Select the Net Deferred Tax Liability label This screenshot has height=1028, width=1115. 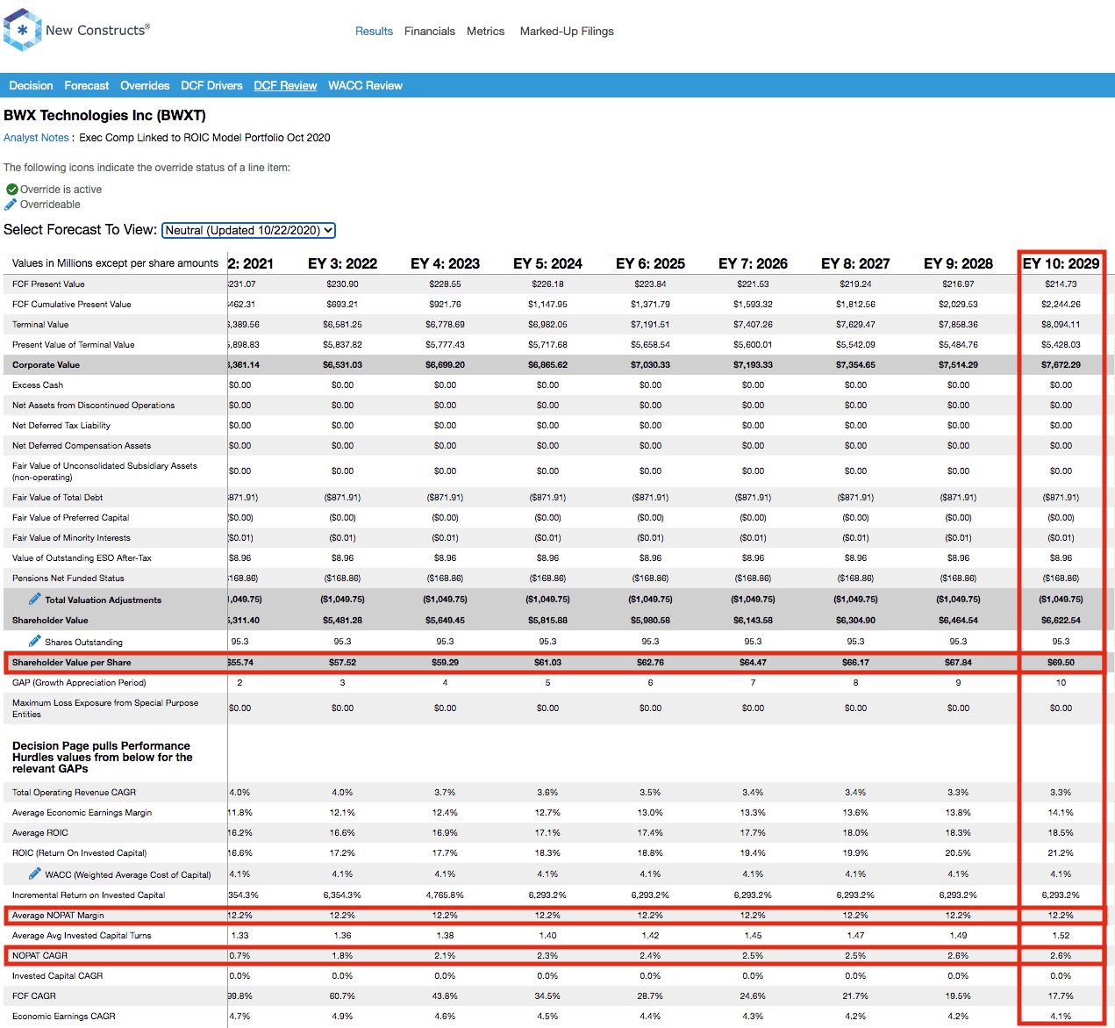[61, 426]
